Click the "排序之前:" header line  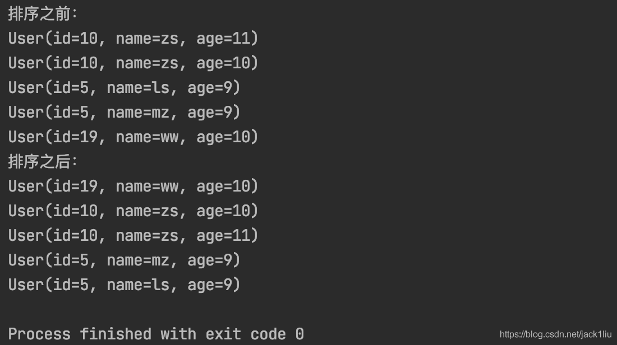pyautogui.click(x=43, y=14)
